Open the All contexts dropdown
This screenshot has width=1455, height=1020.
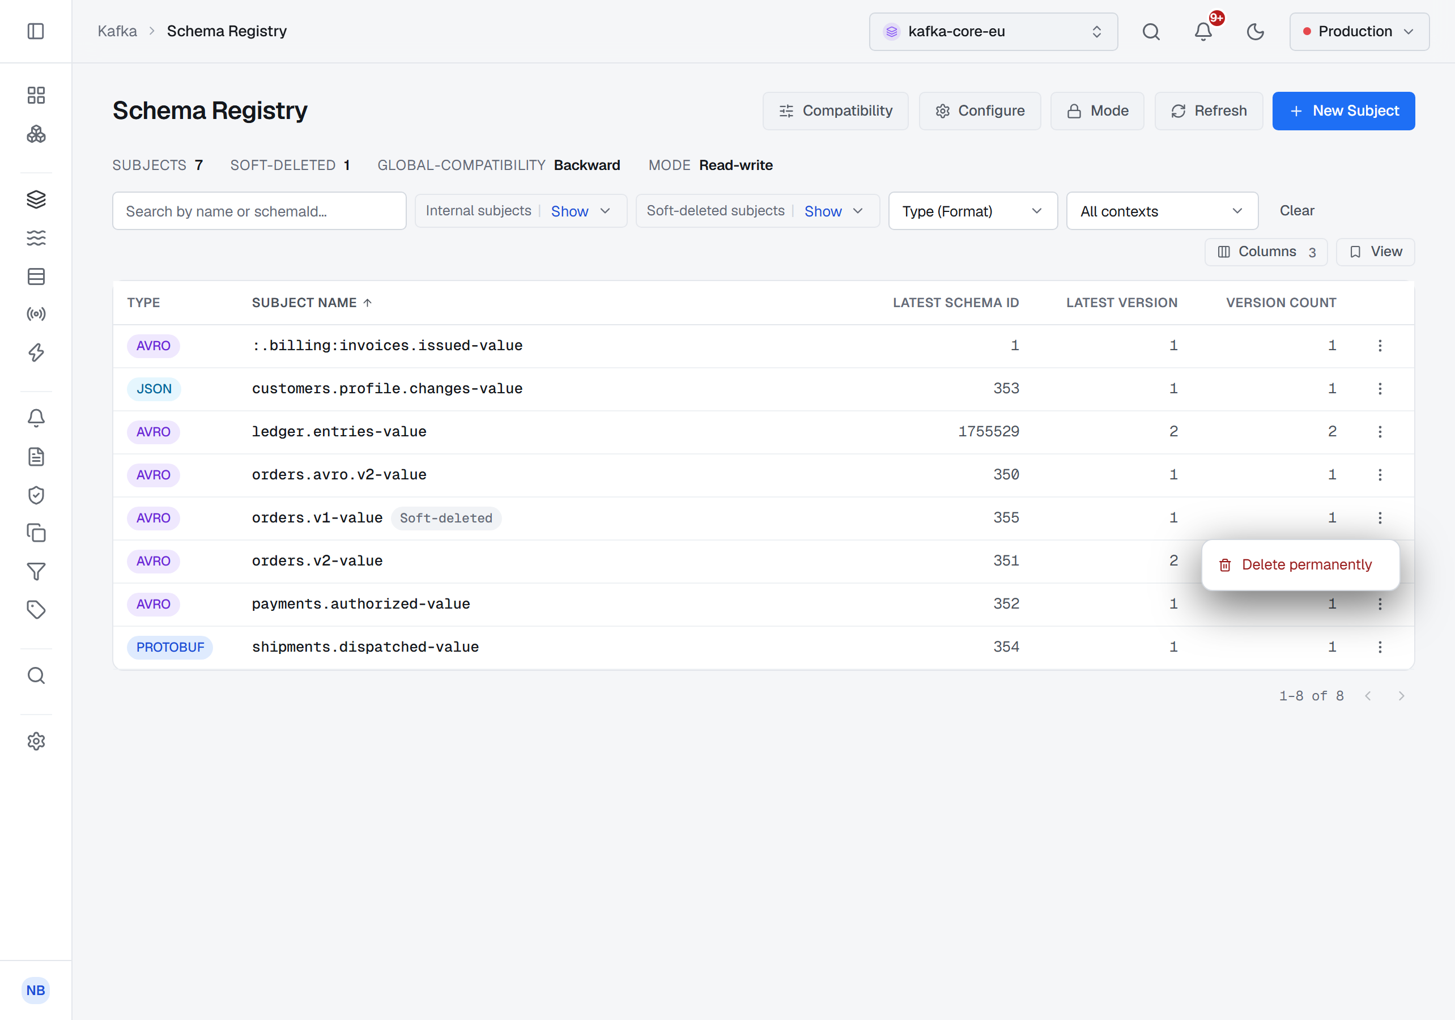point(1162,211)
